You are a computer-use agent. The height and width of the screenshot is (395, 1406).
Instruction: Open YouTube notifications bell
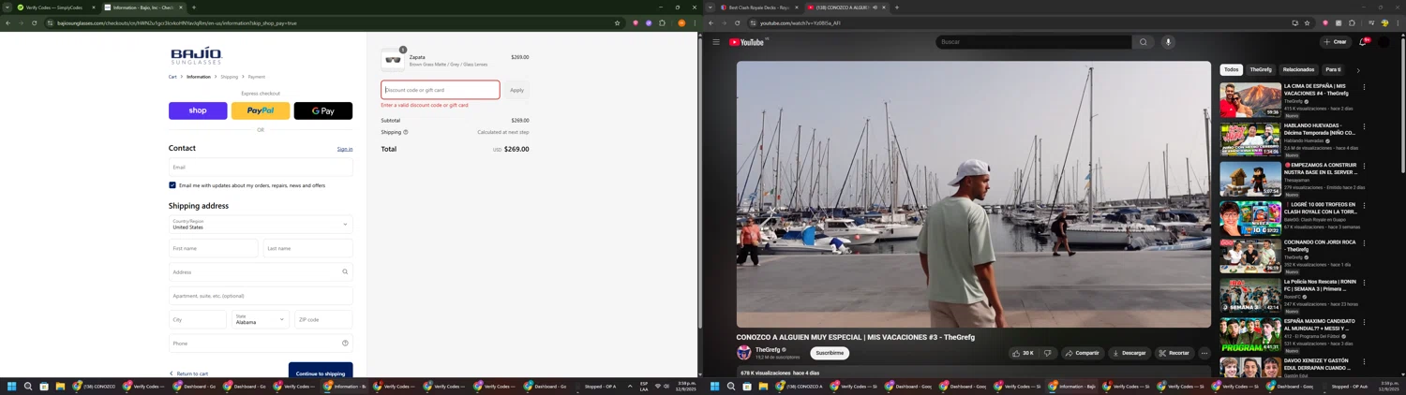(1363, 42)
